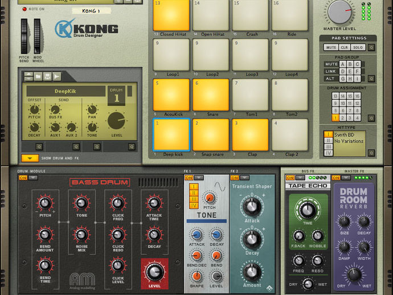Trigger pad 1 Deep kick
Screen dimensions: 393x295
(x=171, y=135)
